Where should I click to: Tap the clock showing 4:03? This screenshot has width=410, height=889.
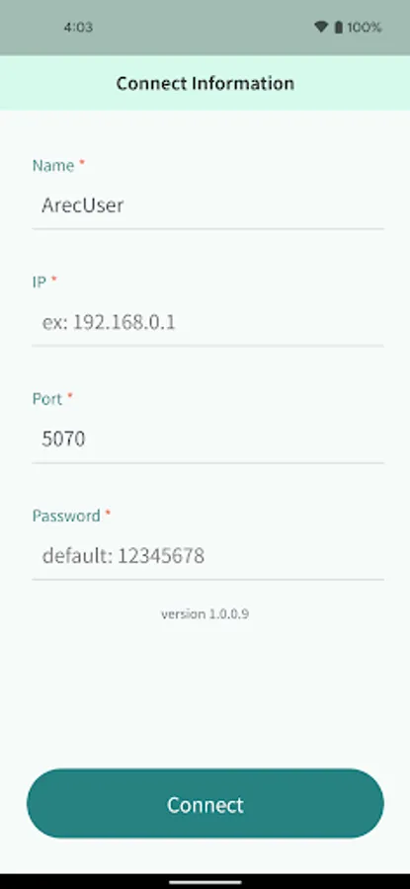click(x=78, y=28)
